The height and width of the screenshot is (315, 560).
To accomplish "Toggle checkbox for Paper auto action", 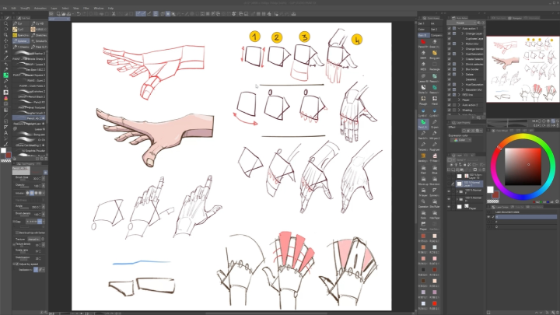I will [x=450, y=100].
